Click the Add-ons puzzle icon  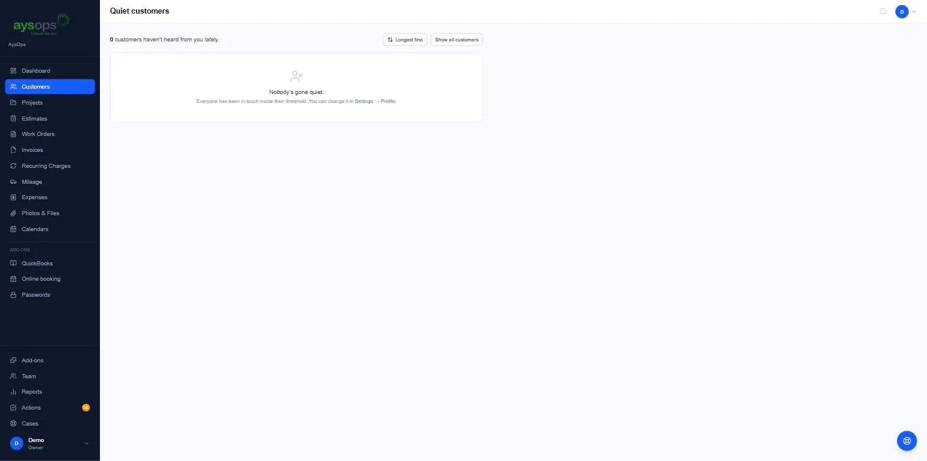click(x=14, y=361)
